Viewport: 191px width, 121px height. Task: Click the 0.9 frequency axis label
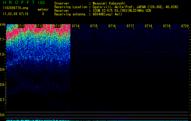[2, 70]
